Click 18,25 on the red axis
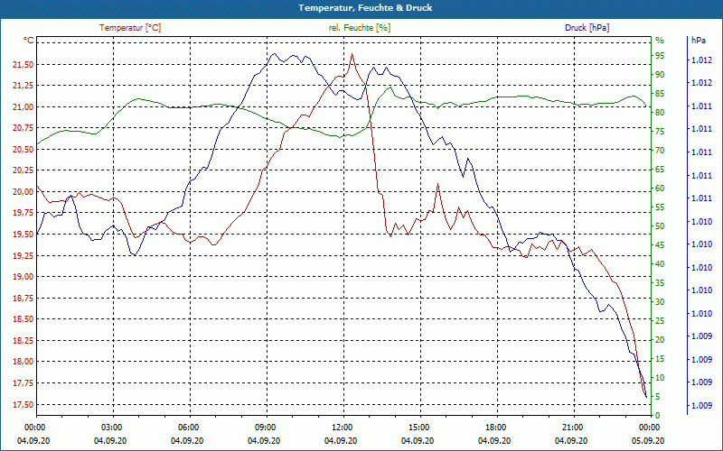The height and width of the screenshot is (451, 723). (x=23, y=341)
